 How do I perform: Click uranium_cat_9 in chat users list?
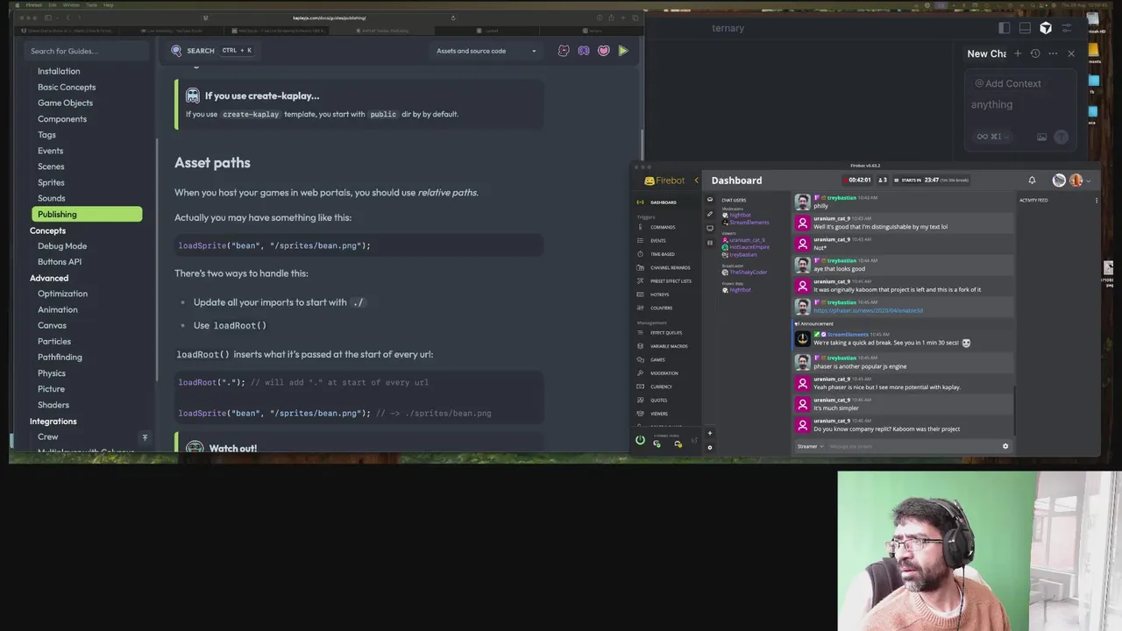(x=747, y=240)
